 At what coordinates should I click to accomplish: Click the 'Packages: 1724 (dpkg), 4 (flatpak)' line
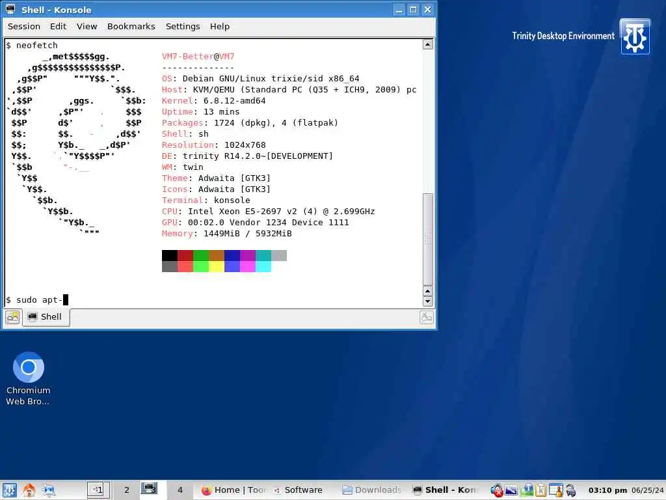250,122
